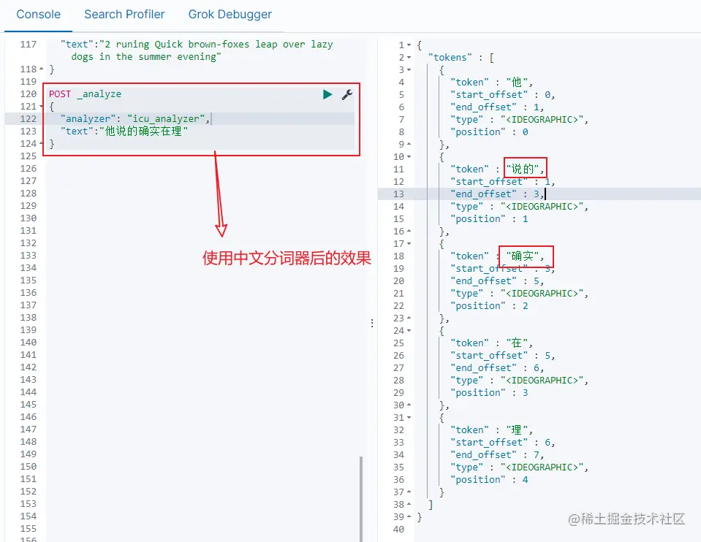
Task: Toggle fold marker at editor line 124
Action: pyautogui.click(x=41, y=143)
